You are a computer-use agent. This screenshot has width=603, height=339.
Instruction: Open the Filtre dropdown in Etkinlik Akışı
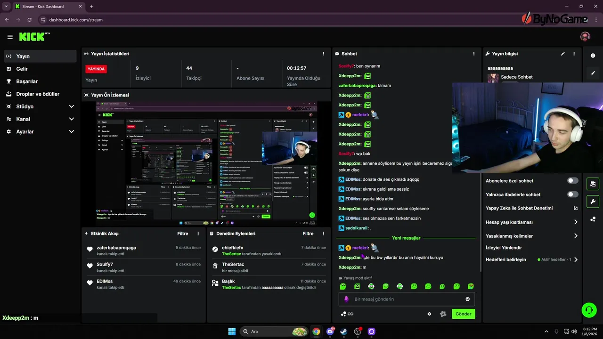183,234
